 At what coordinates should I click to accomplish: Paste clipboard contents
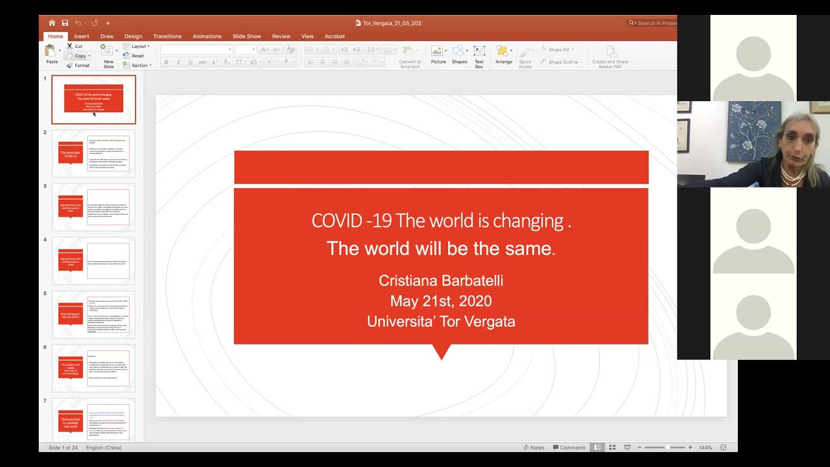coord(51,54)
